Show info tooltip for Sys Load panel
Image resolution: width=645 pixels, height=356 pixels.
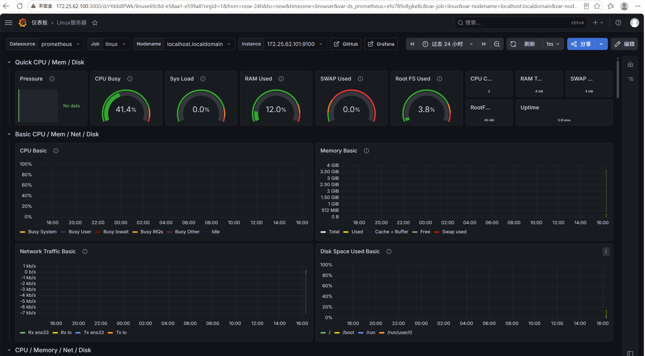click(x=203, y=79)
